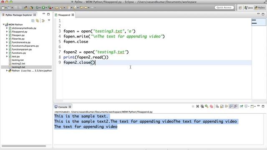Click console output 'This is the sample text.'

[81, 116]
